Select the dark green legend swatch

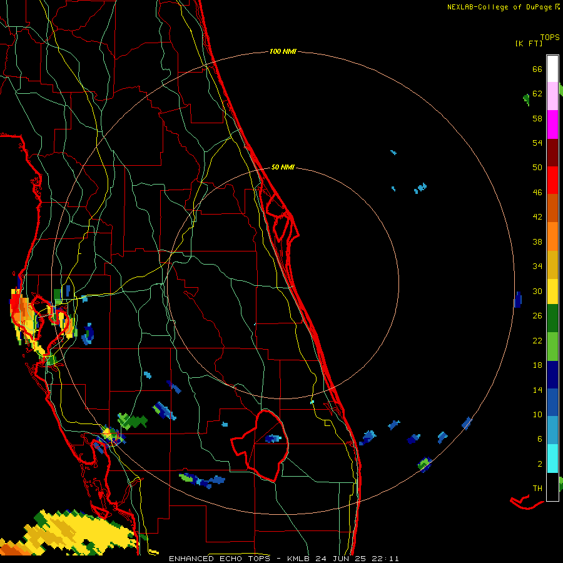click(552, 318)
